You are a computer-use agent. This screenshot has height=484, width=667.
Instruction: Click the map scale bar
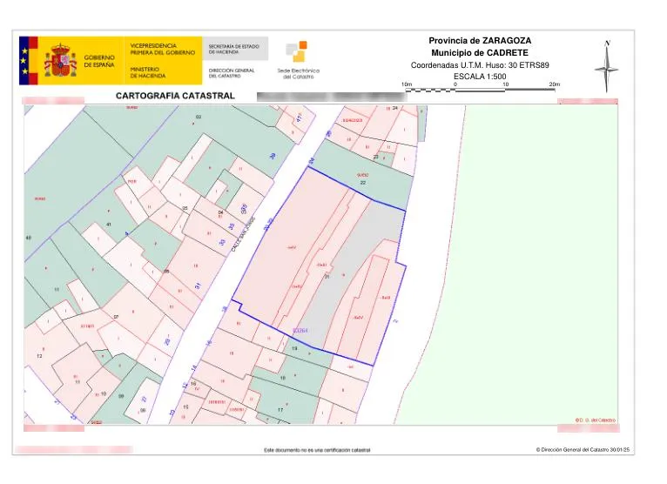481,91
